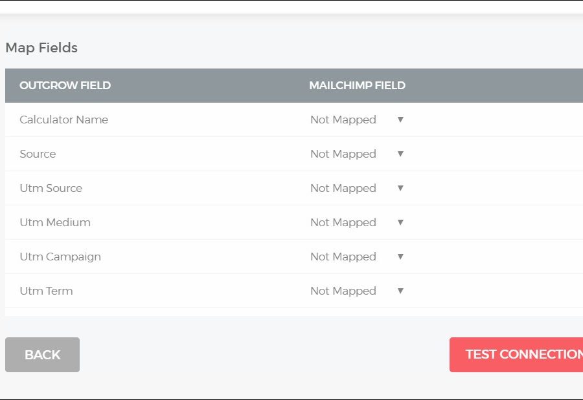
Task: Click the Back button
Action: [x=42, y=355]
